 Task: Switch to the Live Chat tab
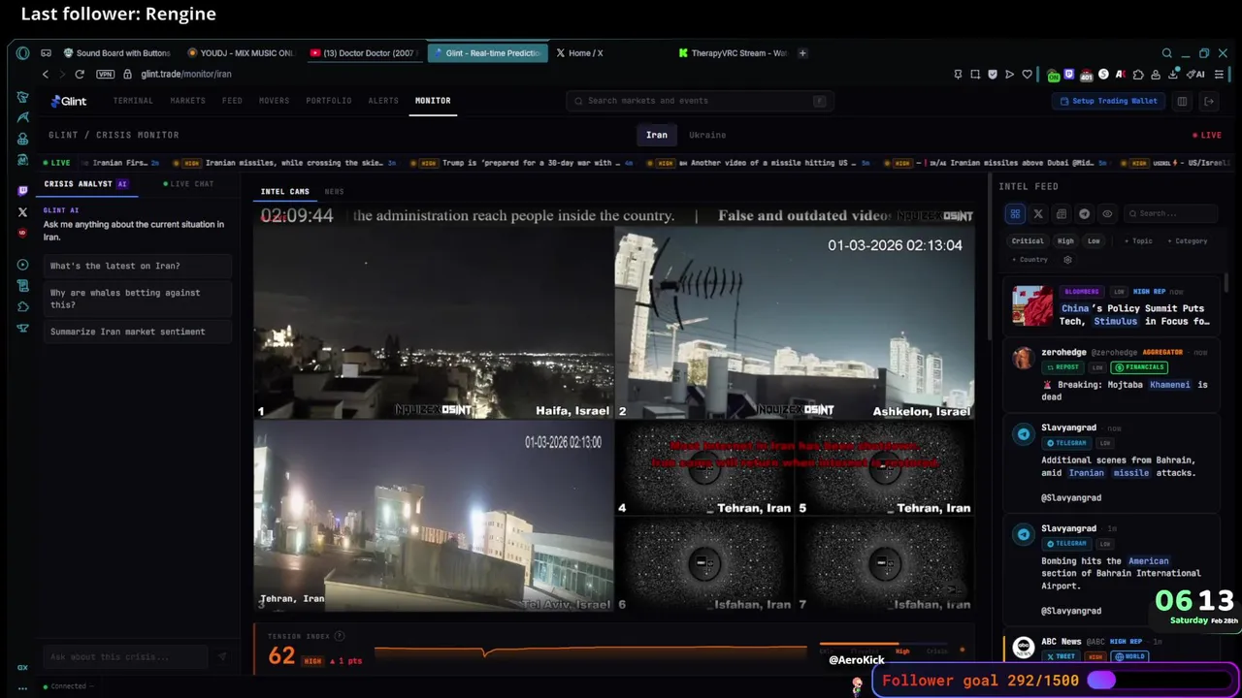tap(188, 184)
